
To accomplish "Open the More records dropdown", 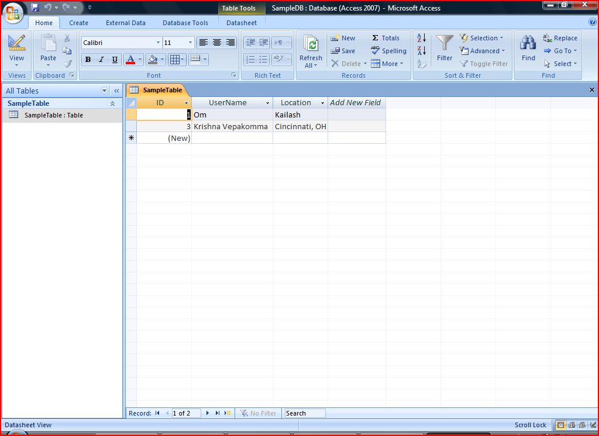I will tap(387, 64).
